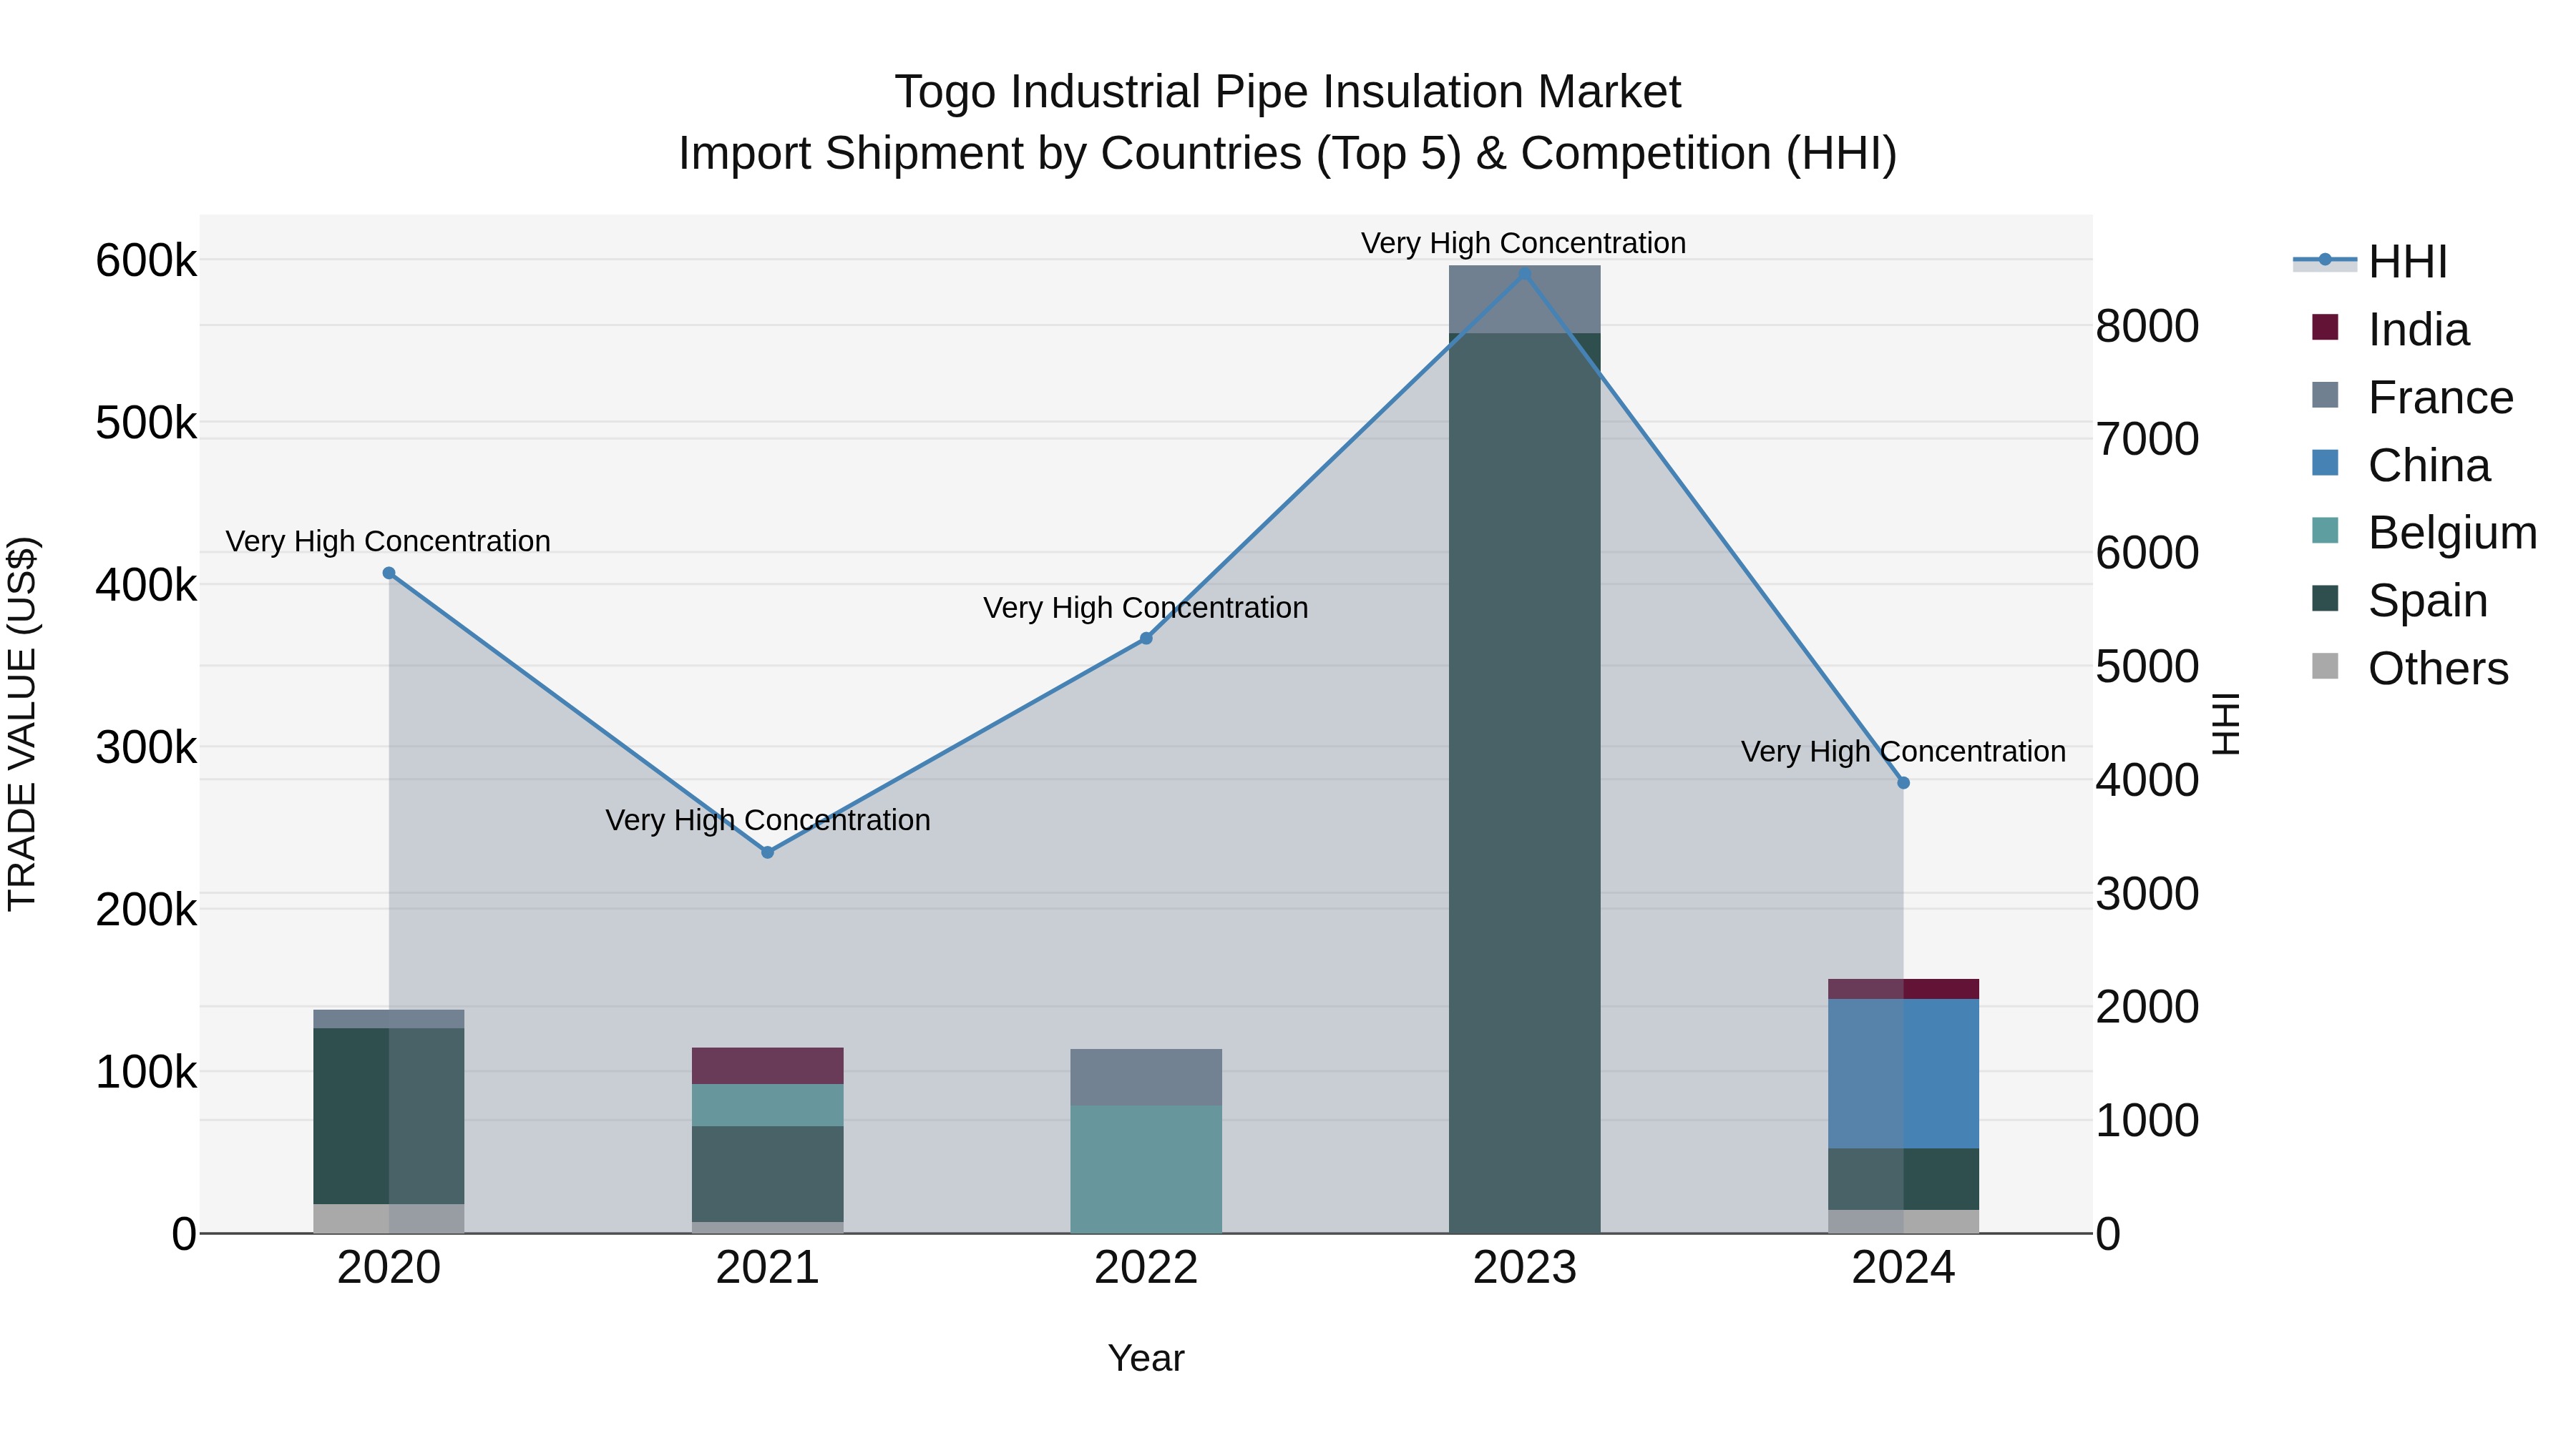Select the 2023 HHI data point
The height and width of the screenshot is (1448, 2576).
tap(1525, 274)
